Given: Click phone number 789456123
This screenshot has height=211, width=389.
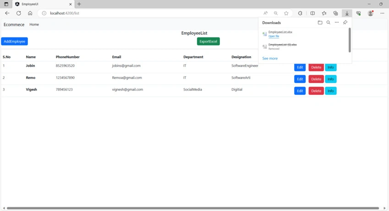Looking at the screenshot, I should [x=64, y=90].
